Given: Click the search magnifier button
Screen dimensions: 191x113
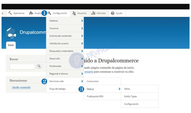Looking at the screenshot, I should pyautogui.click(x=39, y=66).
